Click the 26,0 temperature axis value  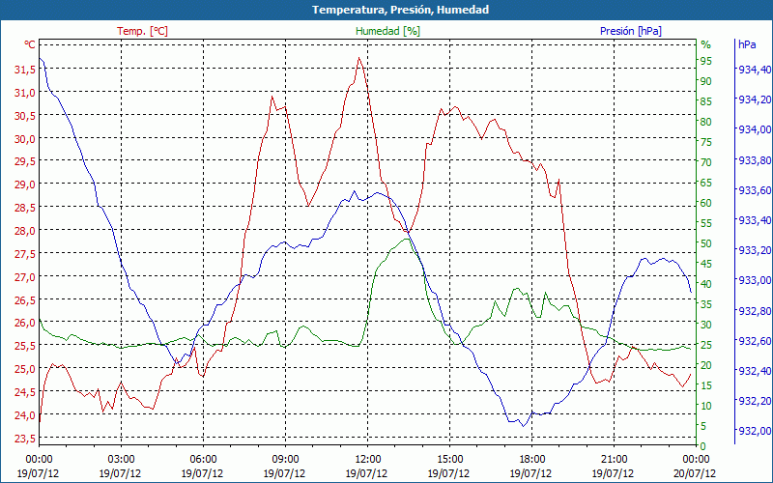[25, 323]
